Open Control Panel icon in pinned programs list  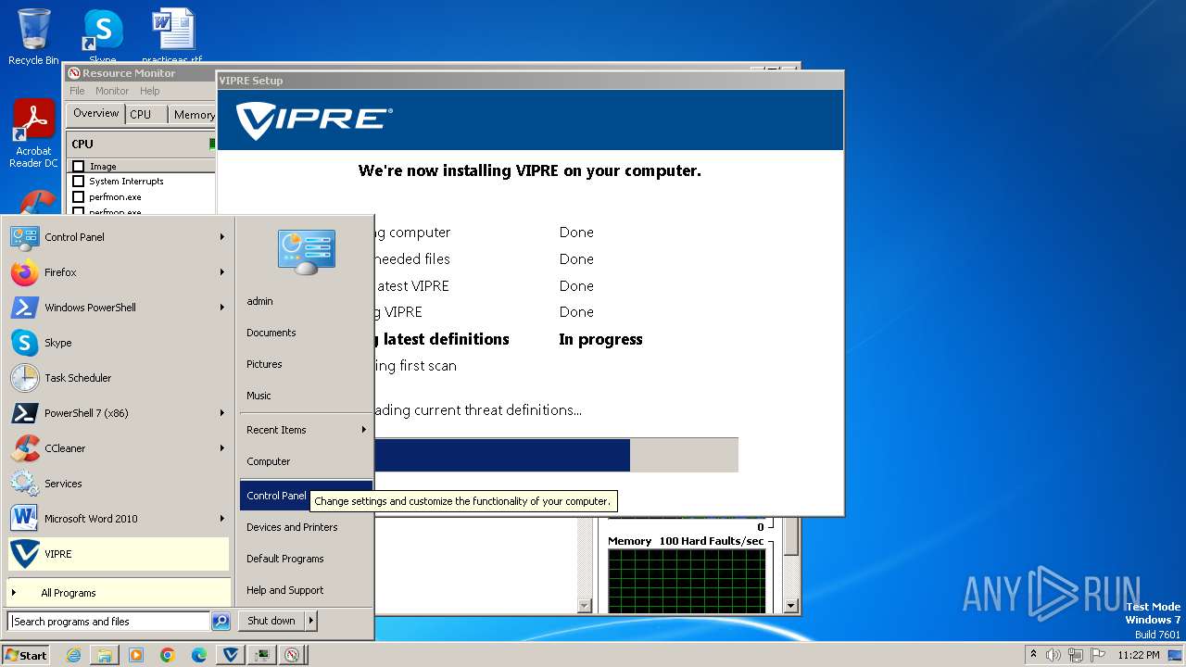(25, 237)
